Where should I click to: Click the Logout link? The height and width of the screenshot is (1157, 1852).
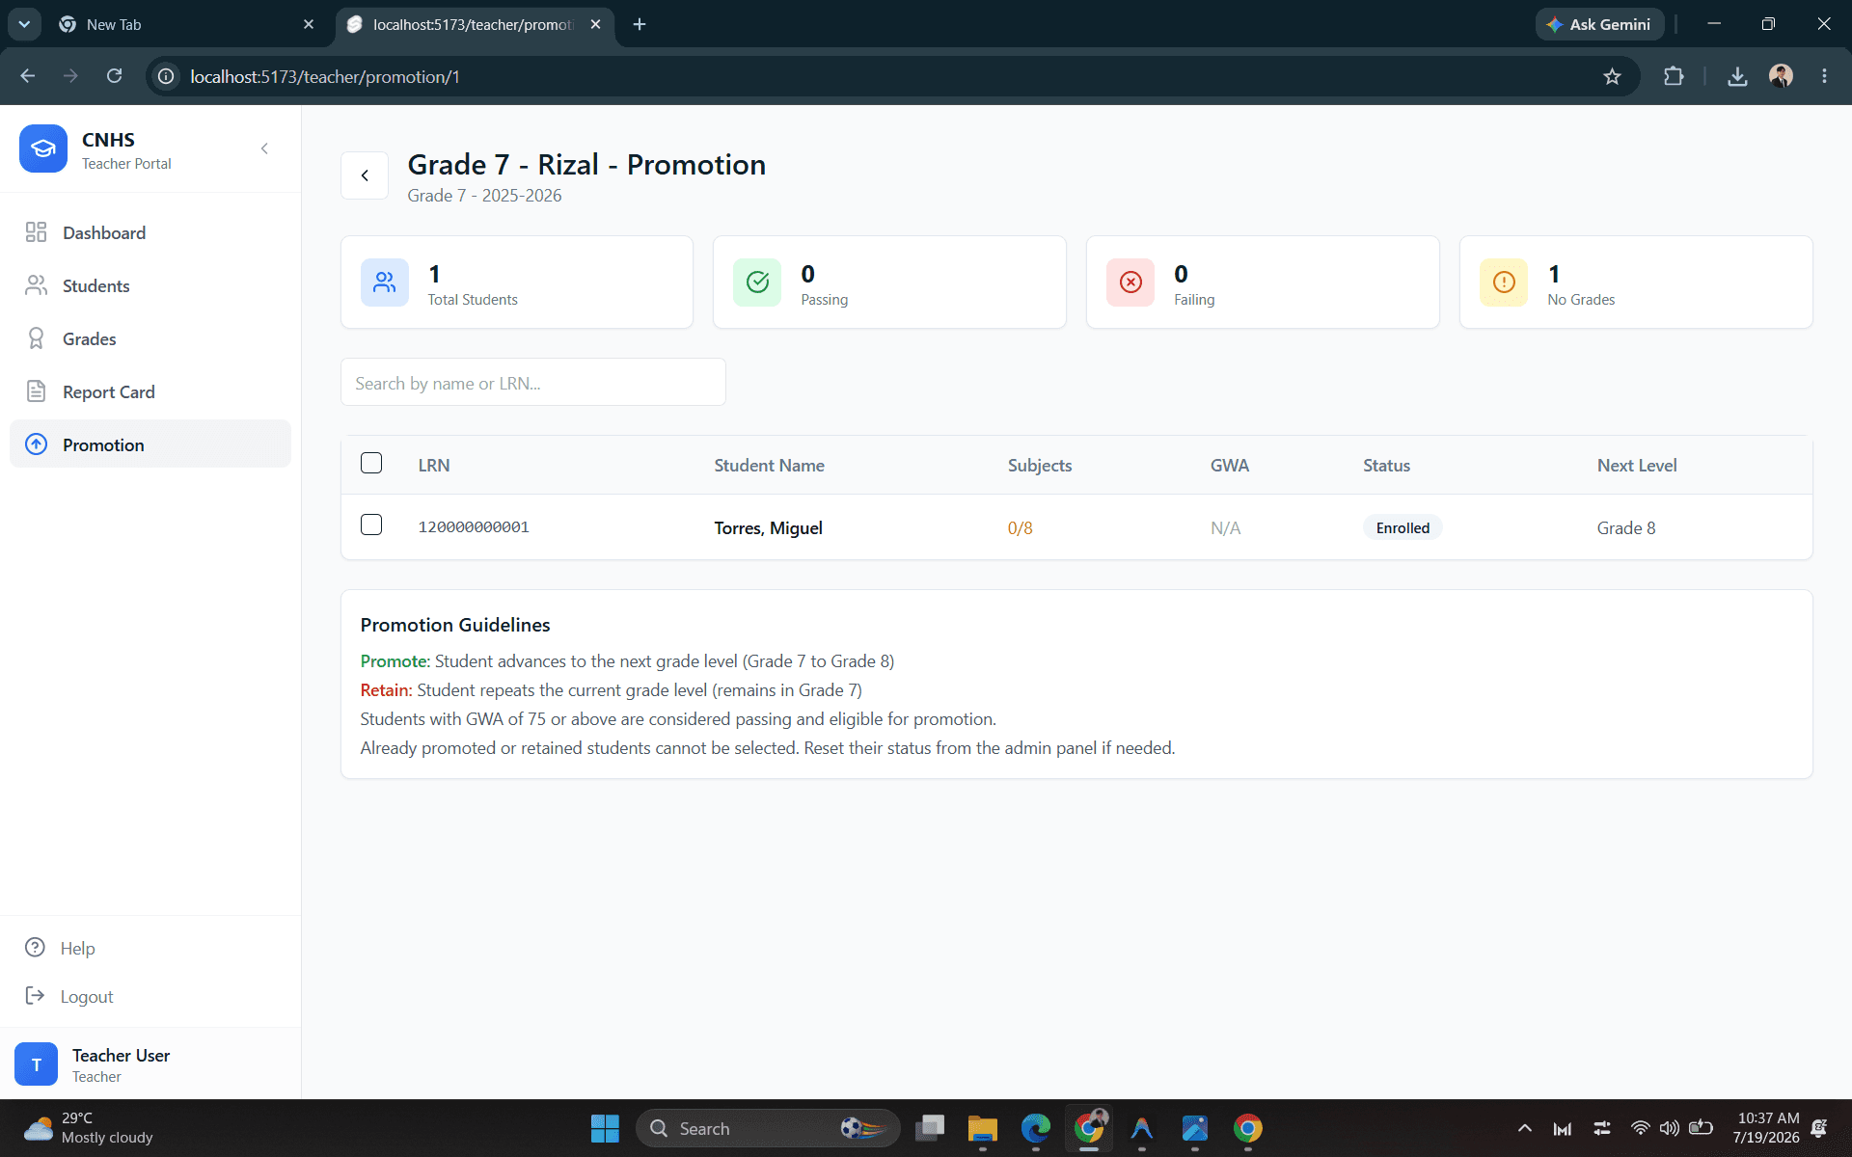(x=87, y=996)
